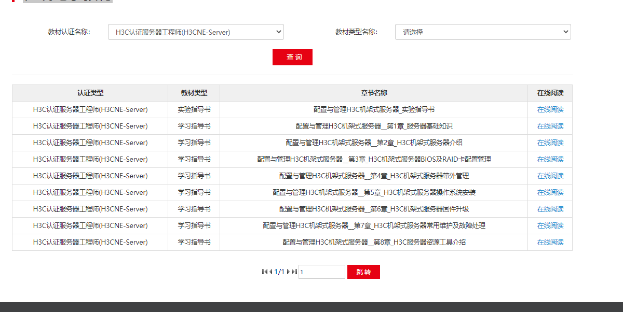Select certification cell in 实验指导书 row
Viewport: 623px width, 312px height.
pyautogui.click(x=90, y=109)
